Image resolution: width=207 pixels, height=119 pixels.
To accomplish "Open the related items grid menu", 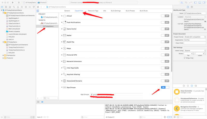I will point(38,7).
